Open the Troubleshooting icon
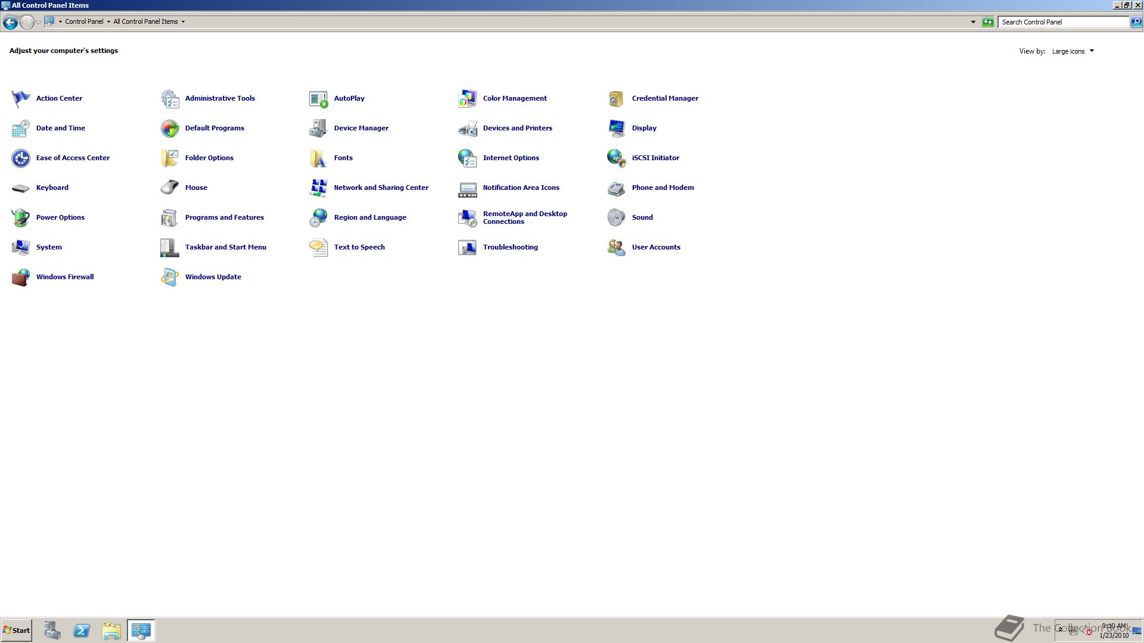 click(x=468, y=248)
